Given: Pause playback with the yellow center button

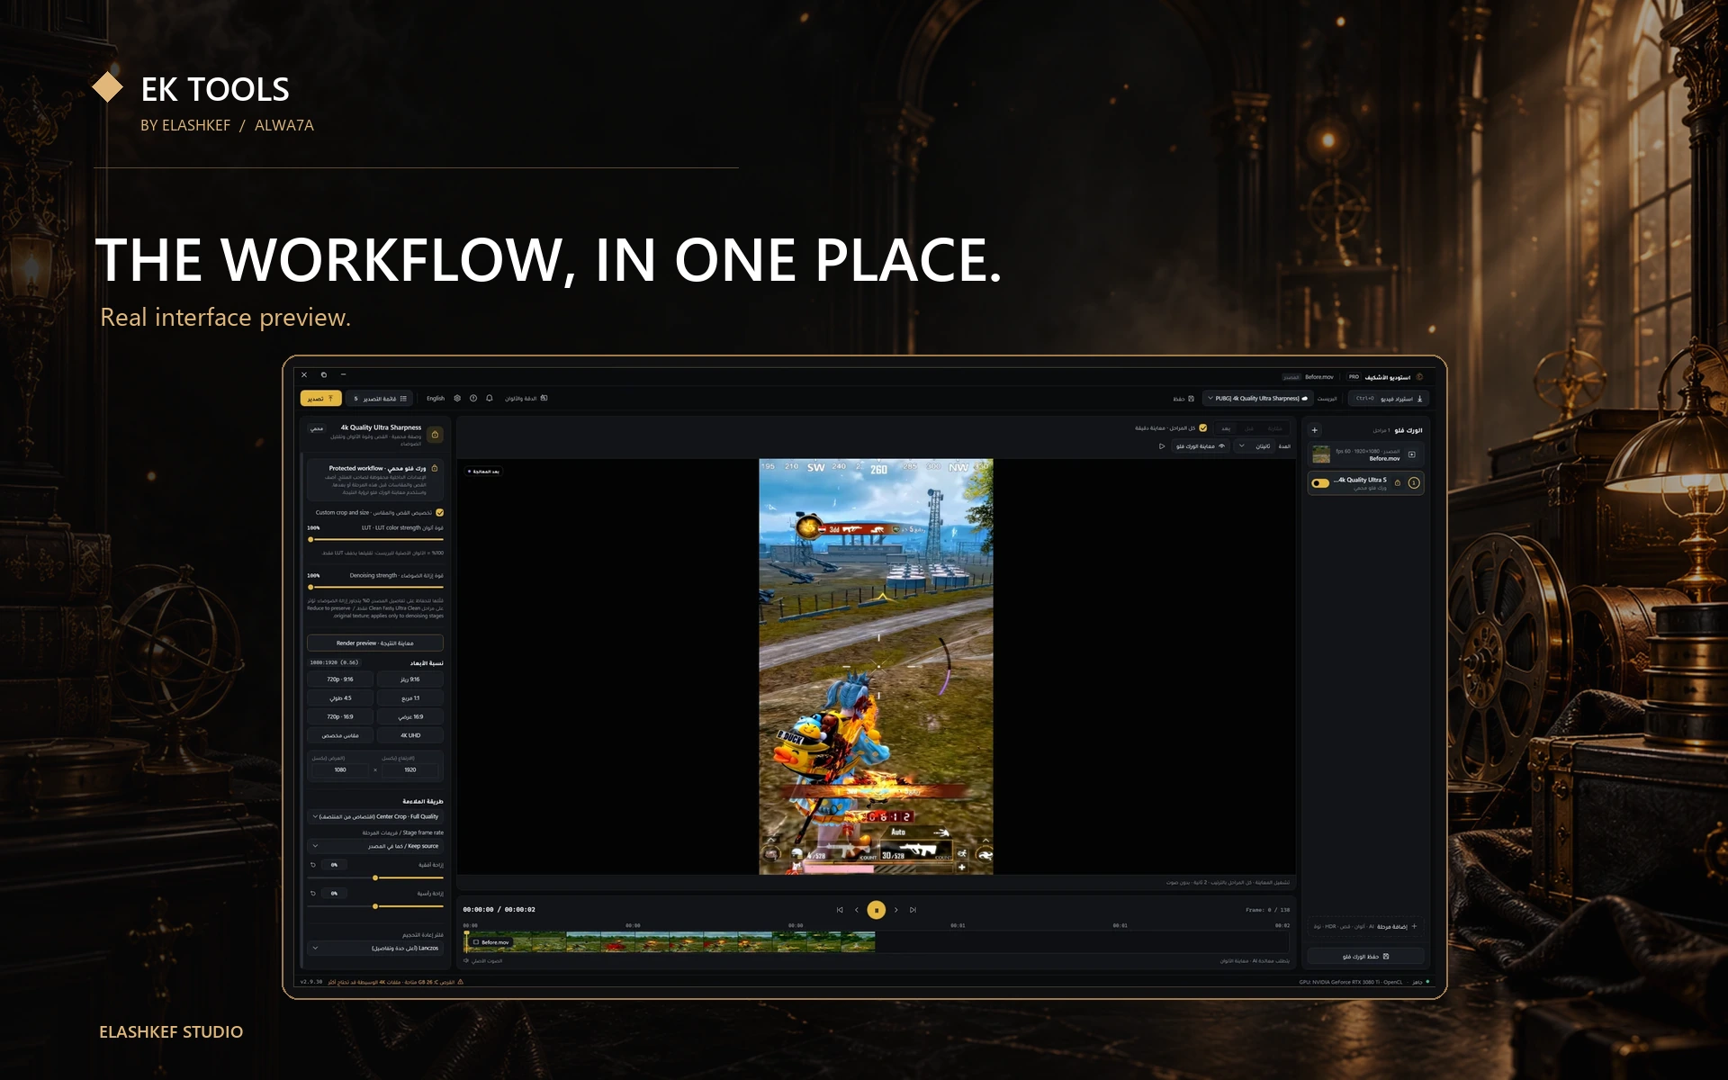Looking at the screenshot, I should click(x=877, y=910).
